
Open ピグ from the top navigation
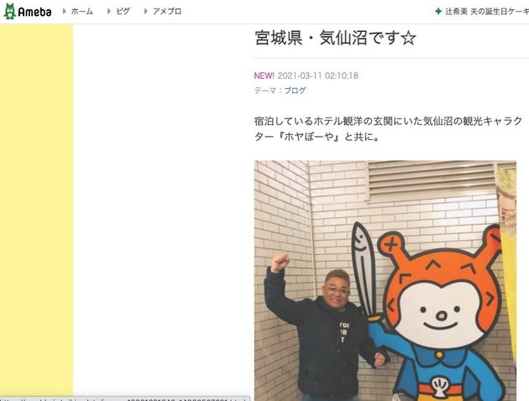point(123,12)
